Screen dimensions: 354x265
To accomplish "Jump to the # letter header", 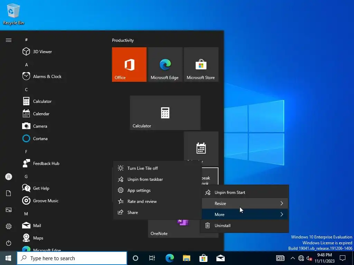I will [x=26, y=40].
